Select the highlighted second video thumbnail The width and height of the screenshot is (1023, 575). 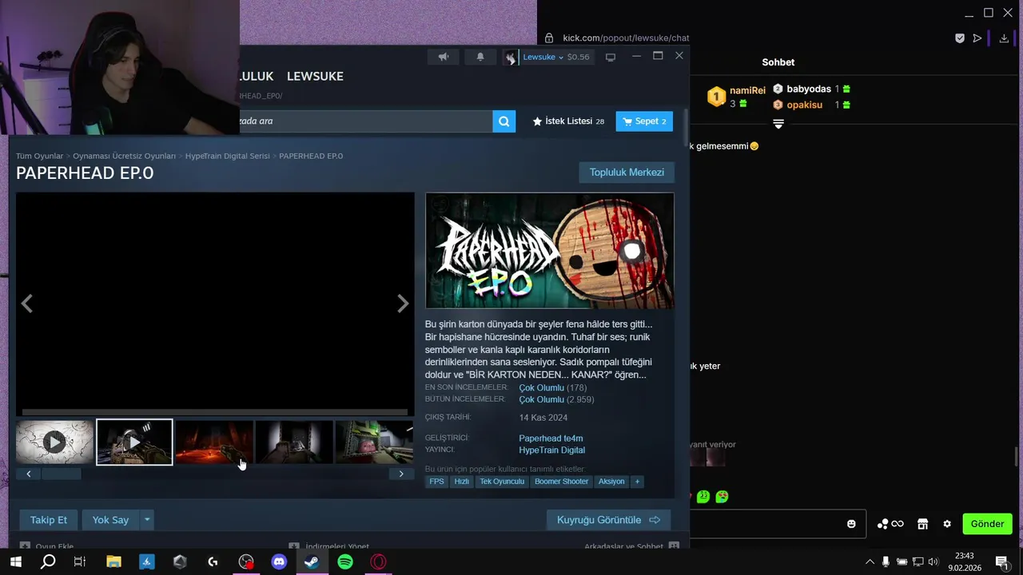pos(134,442)
